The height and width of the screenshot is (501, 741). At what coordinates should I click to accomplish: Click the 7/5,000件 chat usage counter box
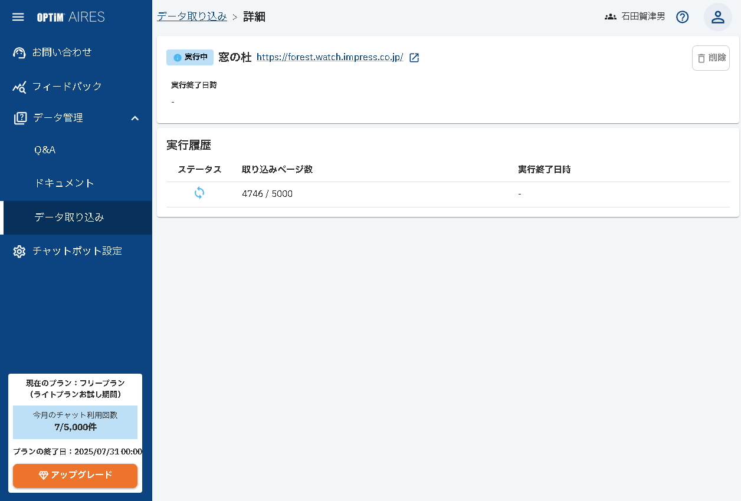pos(75,422)
